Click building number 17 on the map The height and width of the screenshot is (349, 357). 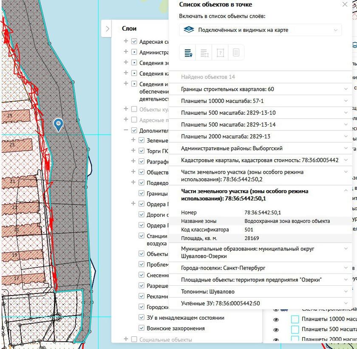[17, 278]
